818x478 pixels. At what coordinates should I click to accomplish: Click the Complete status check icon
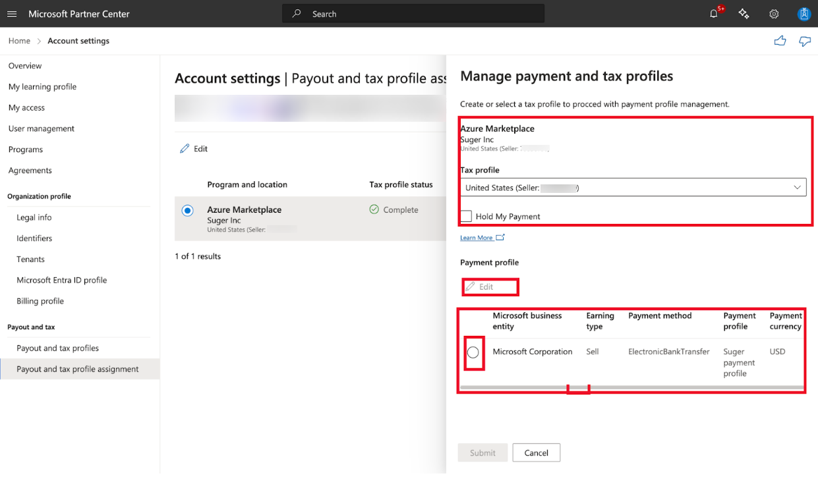click(374, 209)
